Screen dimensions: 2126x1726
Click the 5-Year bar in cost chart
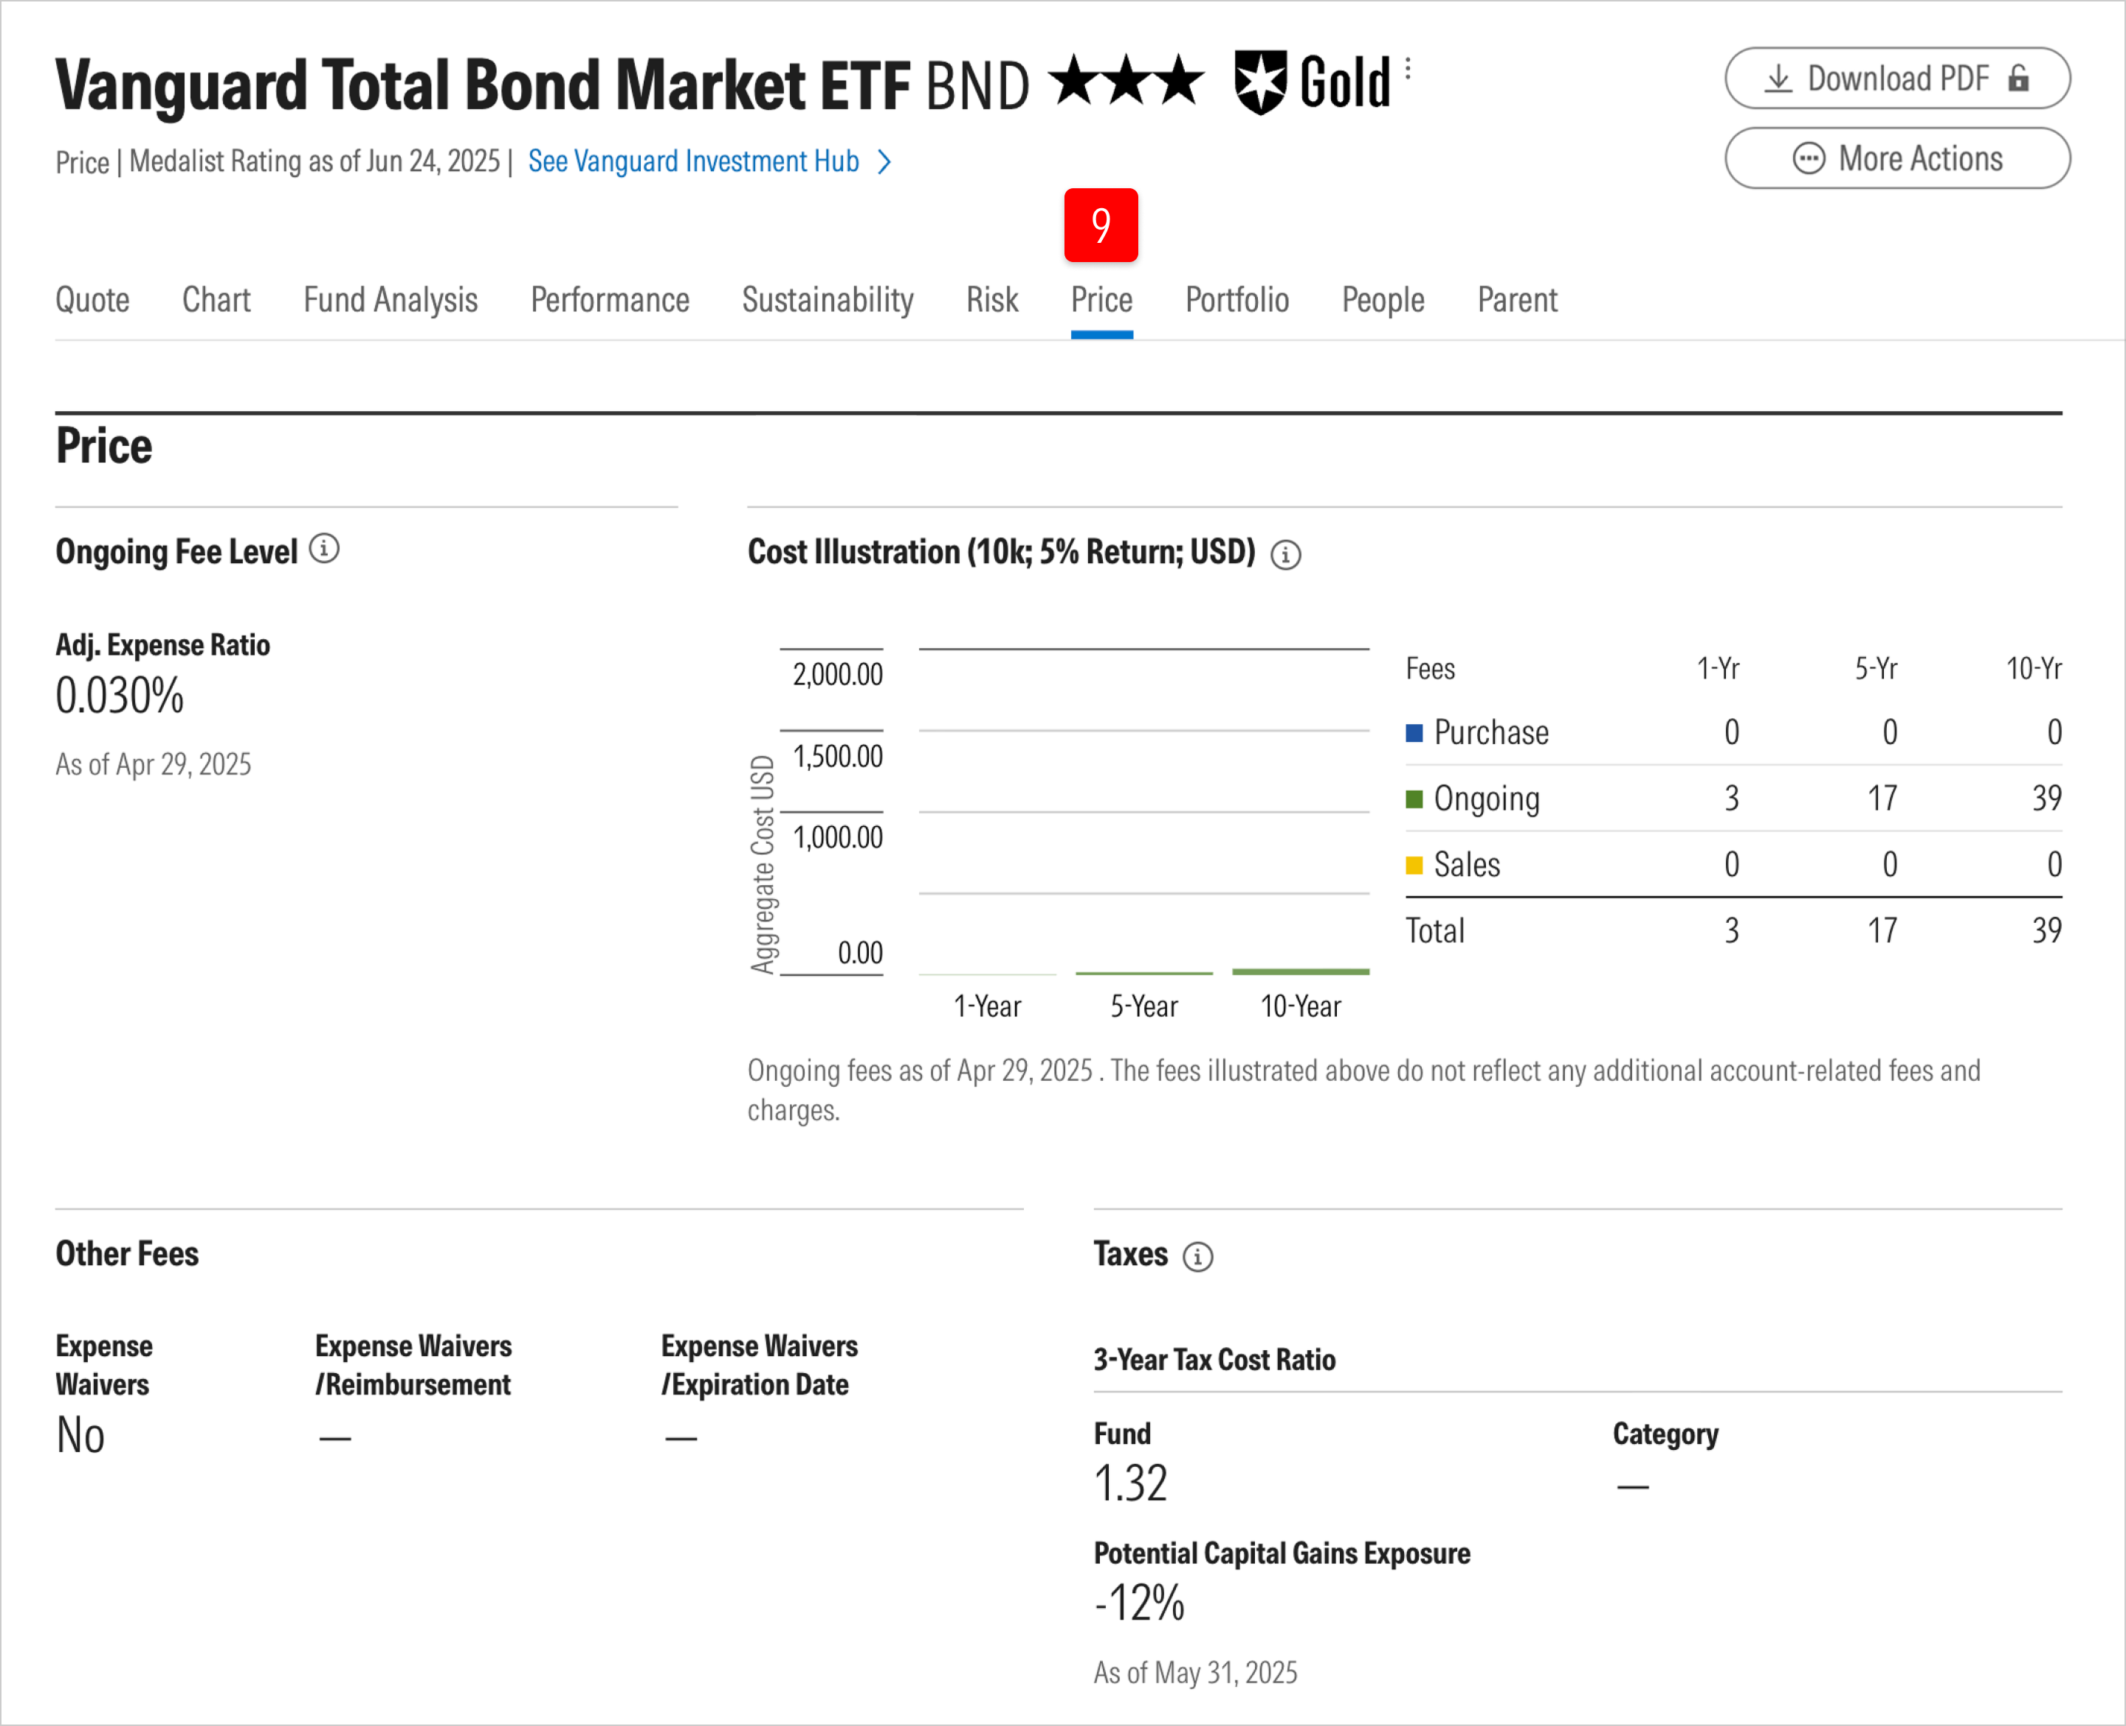1144,972
